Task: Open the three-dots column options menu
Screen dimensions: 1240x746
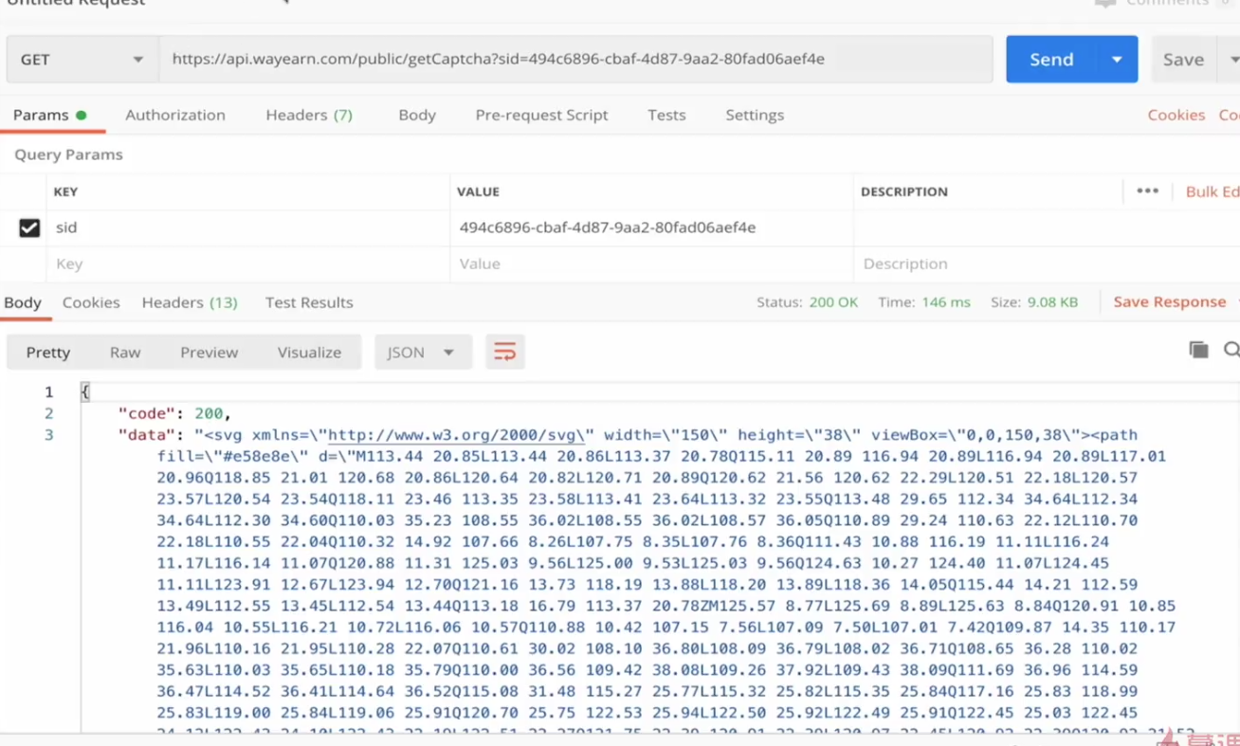Action: click(x=1147, y=191)
